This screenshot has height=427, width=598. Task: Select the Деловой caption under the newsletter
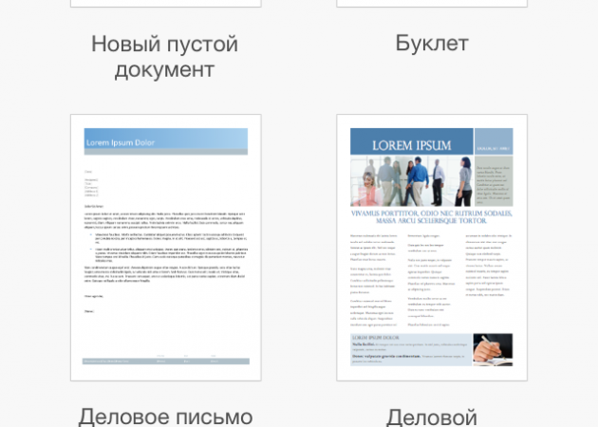[432, 416]
